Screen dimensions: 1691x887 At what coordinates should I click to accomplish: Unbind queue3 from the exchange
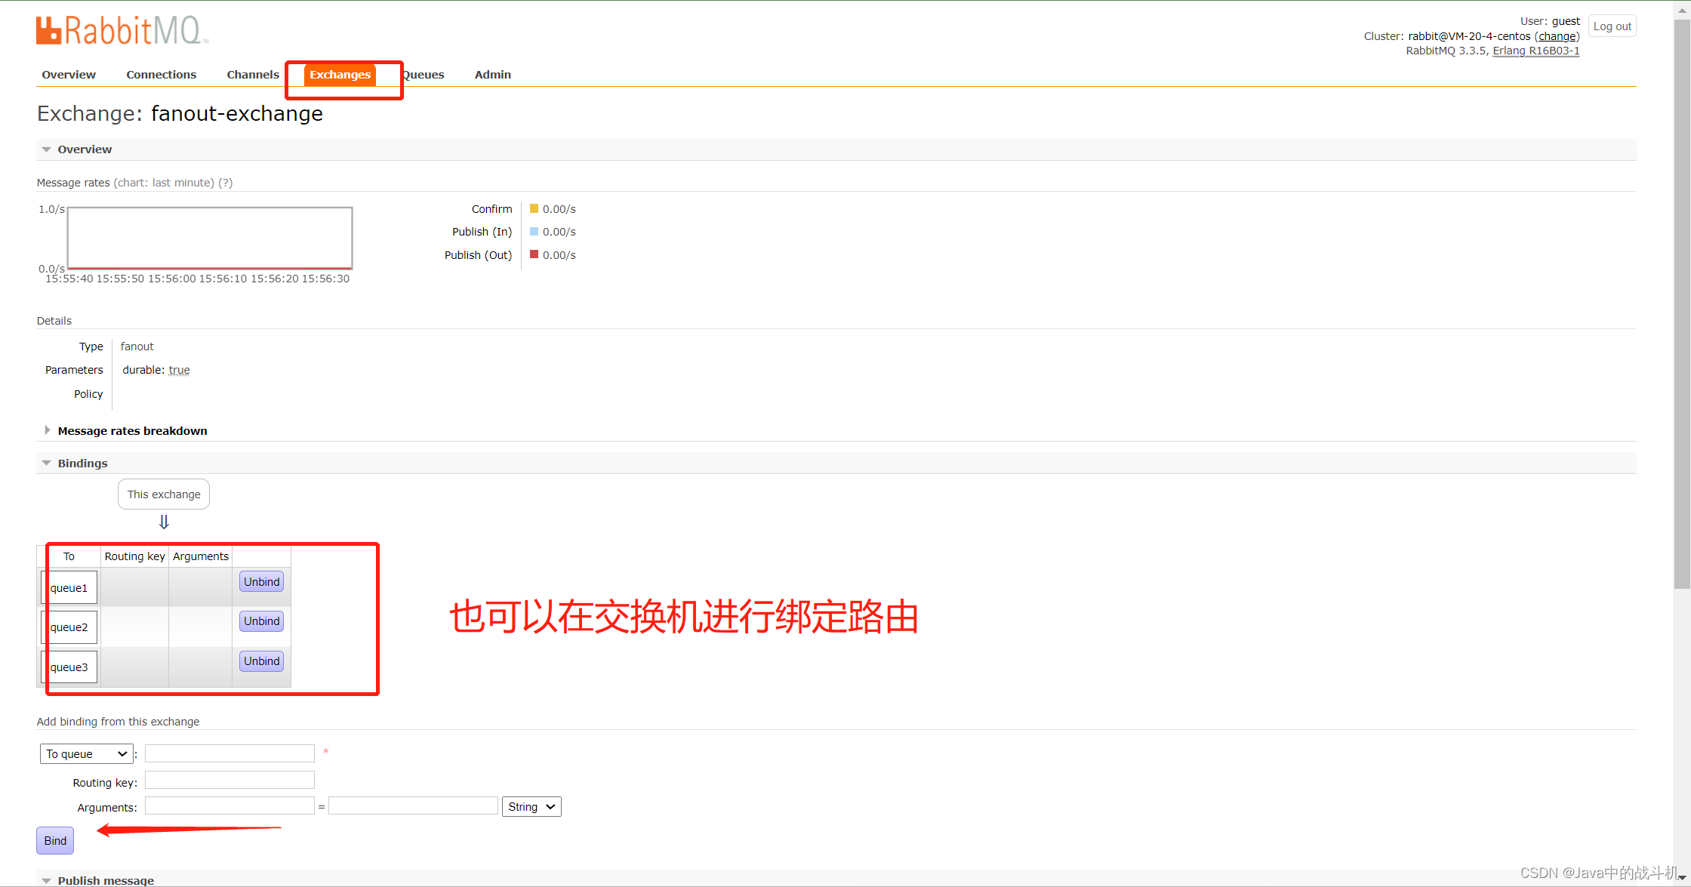[261, 661]
